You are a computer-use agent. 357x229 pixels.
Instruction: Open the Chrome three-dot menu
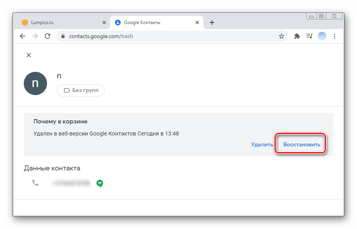click(x=334, y=36)
